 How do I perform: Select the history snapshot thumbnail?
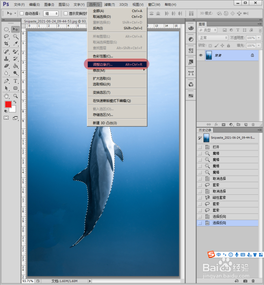click(206, 138)
